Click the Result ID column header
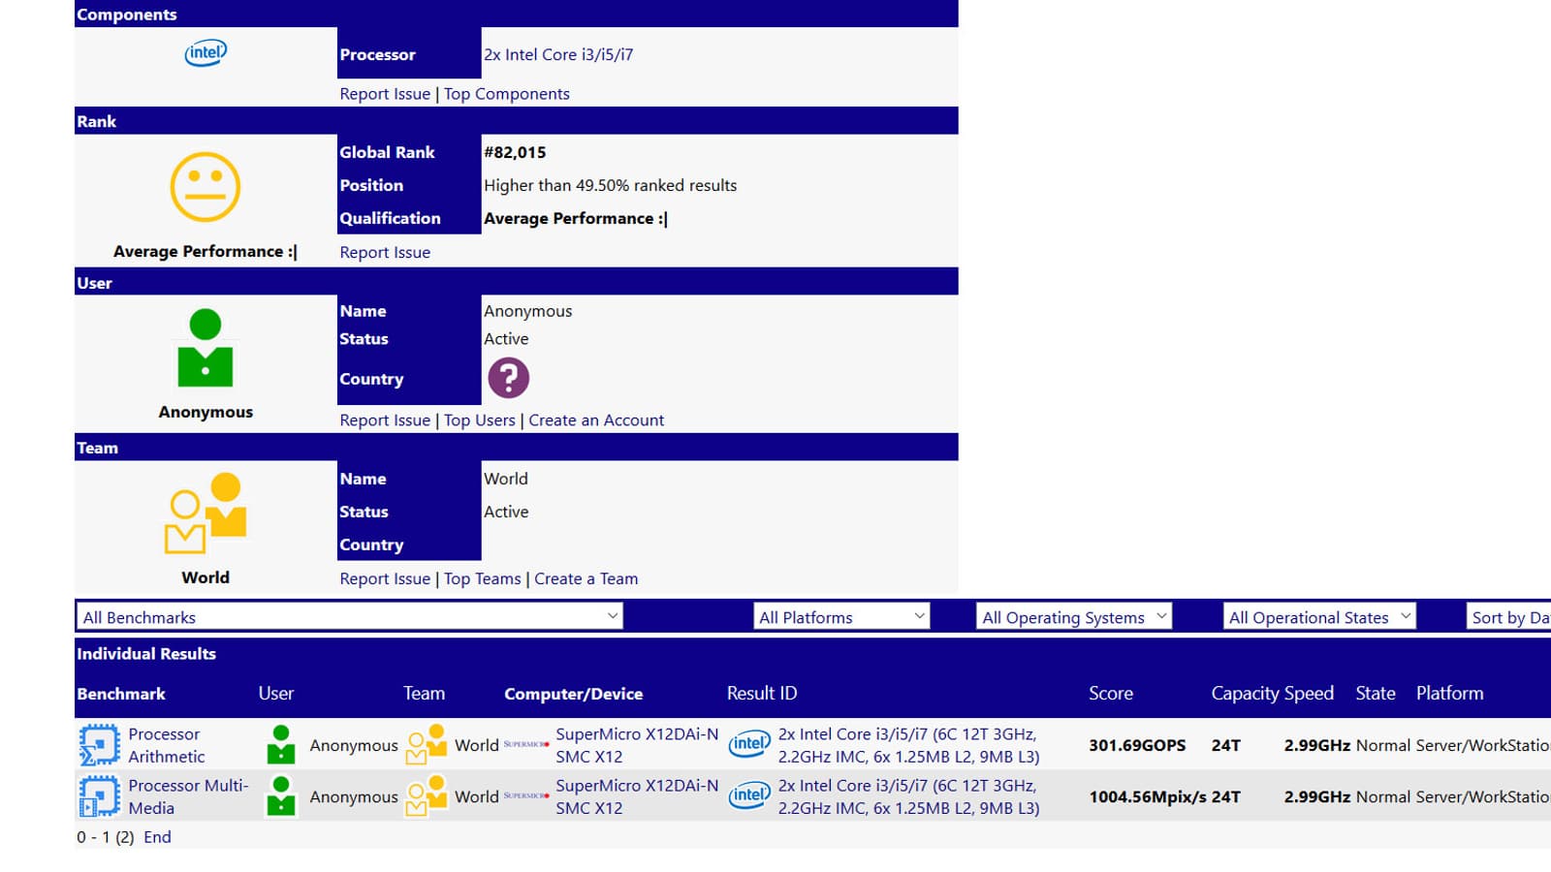This screenshot has height=872, width=1551. (762, 694)
